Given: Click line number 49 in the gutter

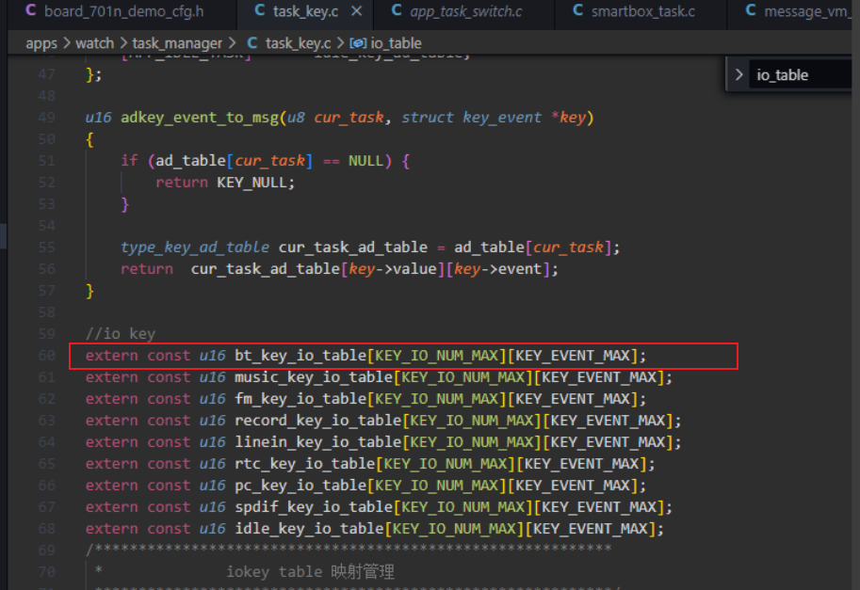Looking at the screenshot, I should (46, 118).
